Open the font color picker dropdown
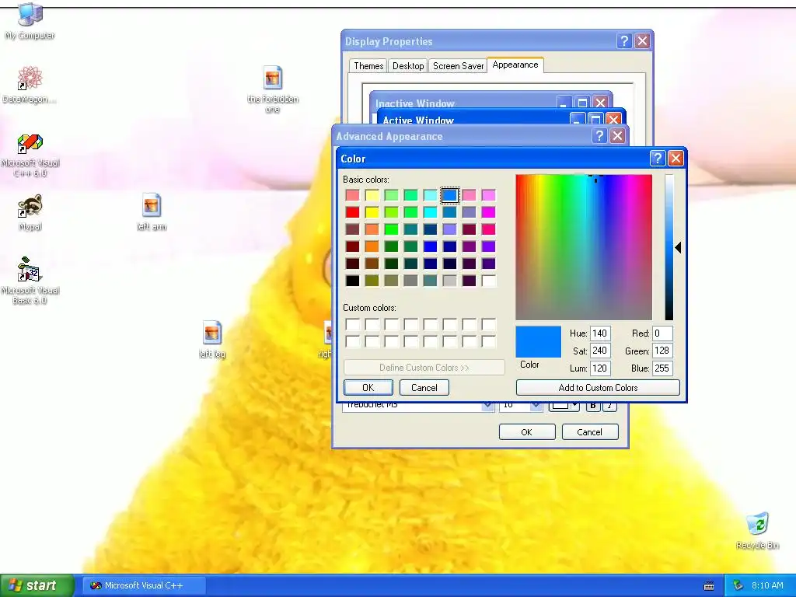Image resolution: width=796 pixels, height=597 pixels. coord(564,406)
